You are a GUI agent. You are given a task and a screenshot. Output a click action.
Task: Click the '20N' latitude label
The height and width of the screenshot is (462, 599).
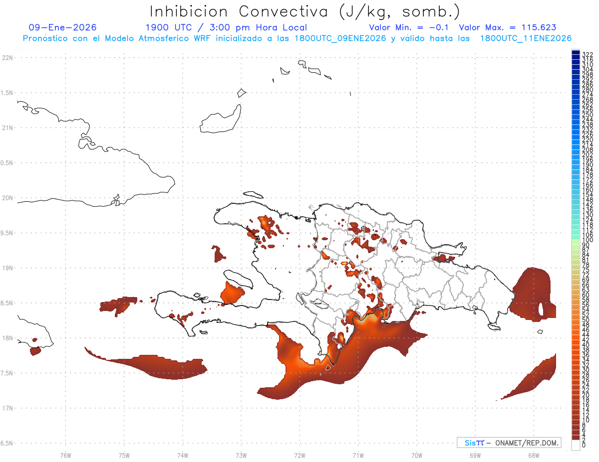(7, 198)
